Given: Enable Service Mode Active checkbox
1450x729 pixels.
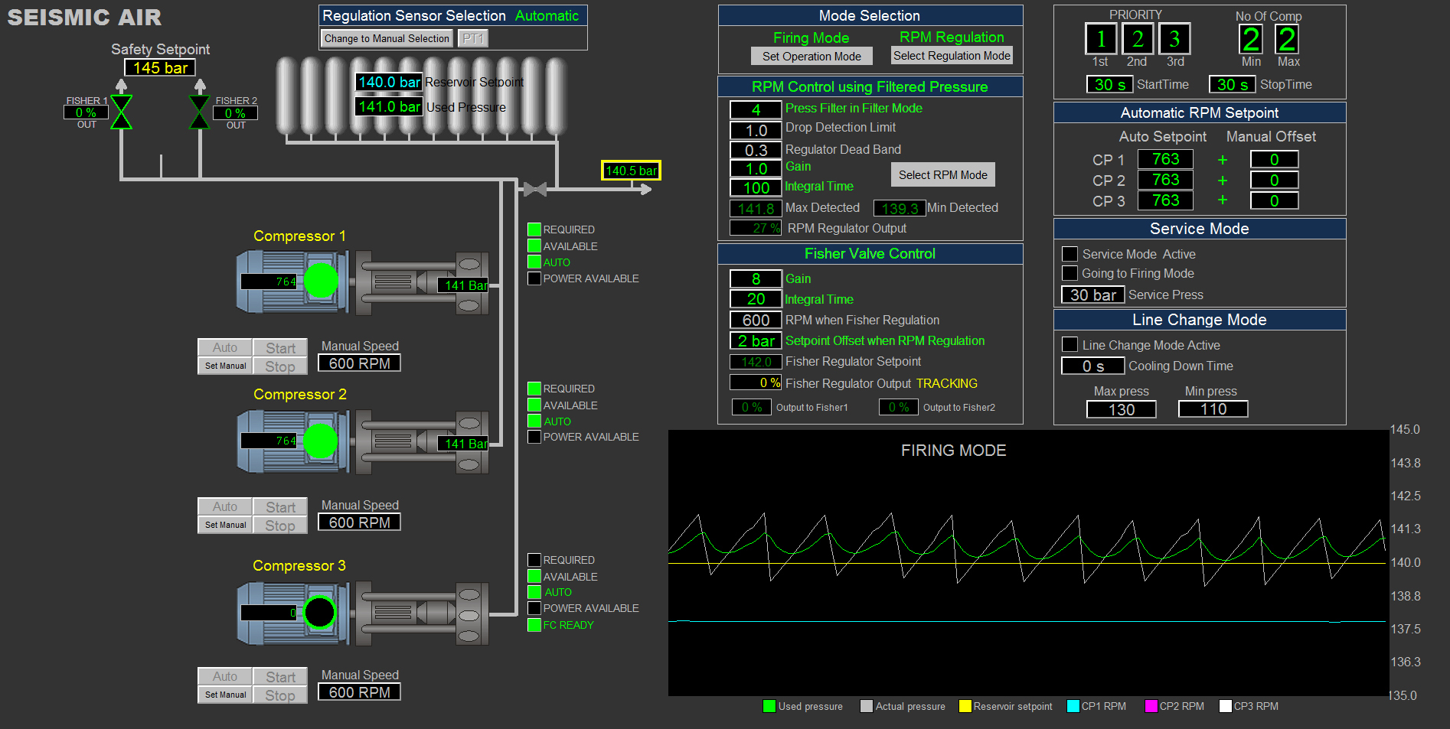Looking at the screenshot, I should pos(1070,254).
